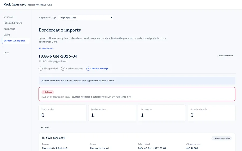Open the Ready to sign card

tap(62, 113)
